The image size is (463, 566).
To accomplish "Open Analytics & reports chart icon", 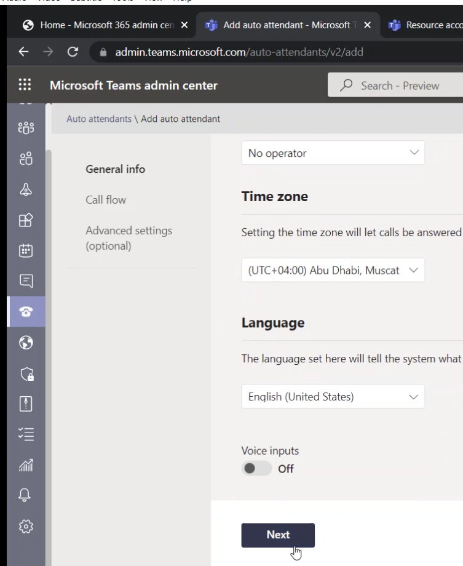I will point(26,466).
